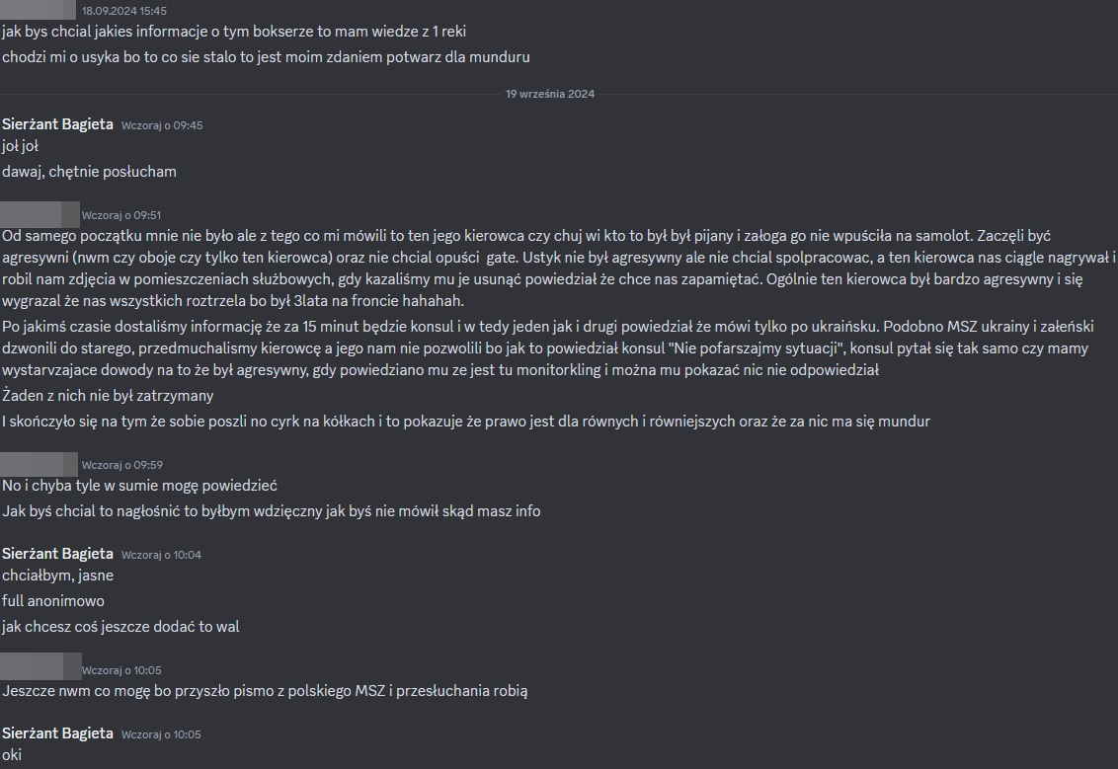
Task: Click the "19 września 2024" date divider
Action: (x=550, y=94)
